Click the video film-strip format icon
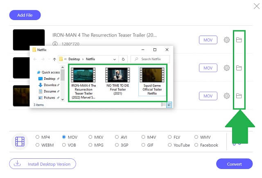Image resolution: width=262 pixels, height=178 pixels. pos(20,142)
